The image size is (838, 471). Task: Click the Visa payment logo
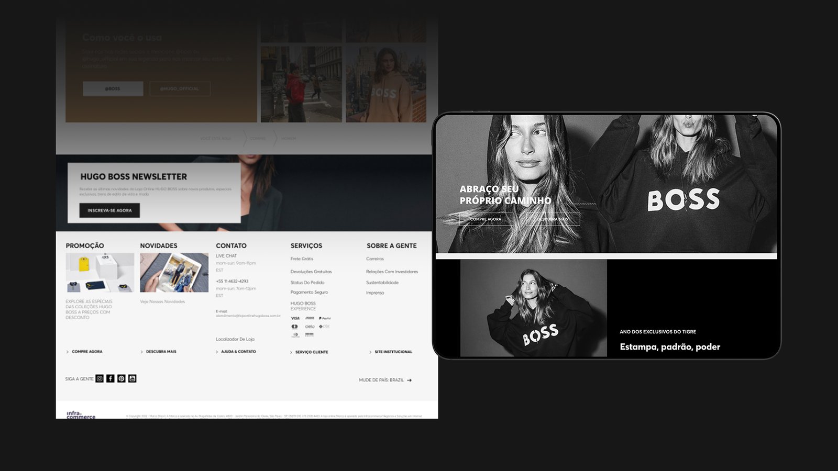(x=295, y=318)
